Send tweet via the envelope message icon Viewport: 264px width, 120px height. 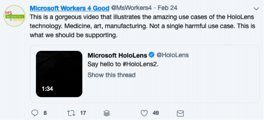coord(180,113)
